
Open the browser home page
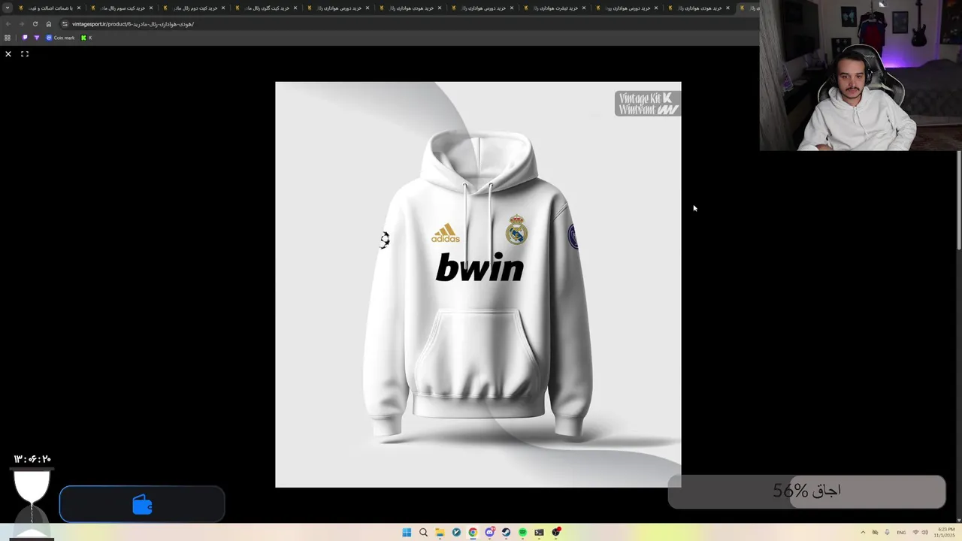49,24
